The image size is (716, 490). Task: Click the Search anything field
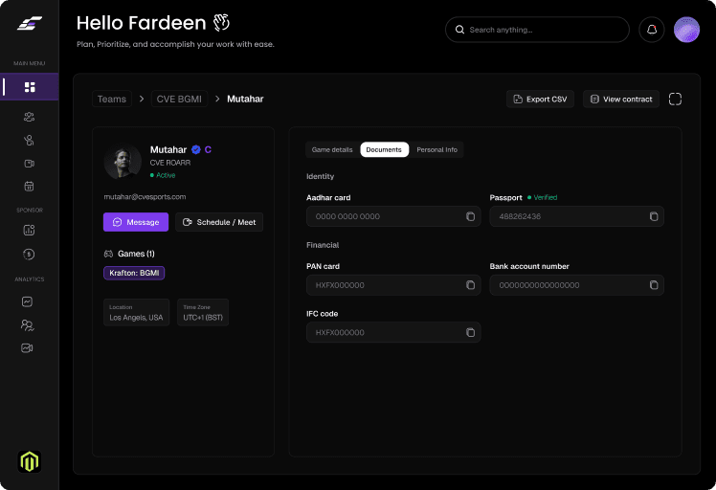[537, 30]
